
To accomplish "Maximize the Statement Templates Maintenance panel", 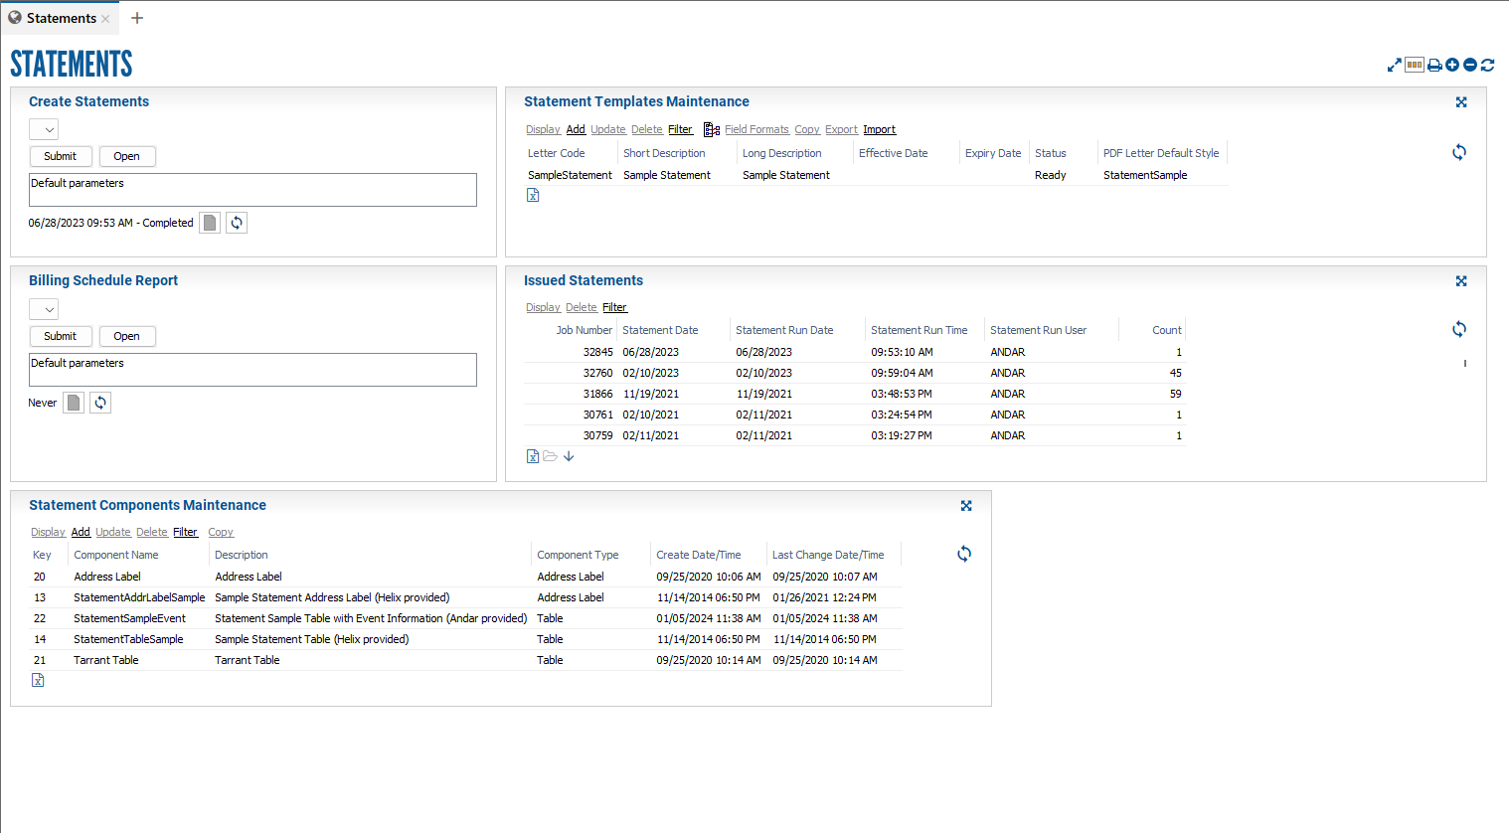I will pos(1461,101).
